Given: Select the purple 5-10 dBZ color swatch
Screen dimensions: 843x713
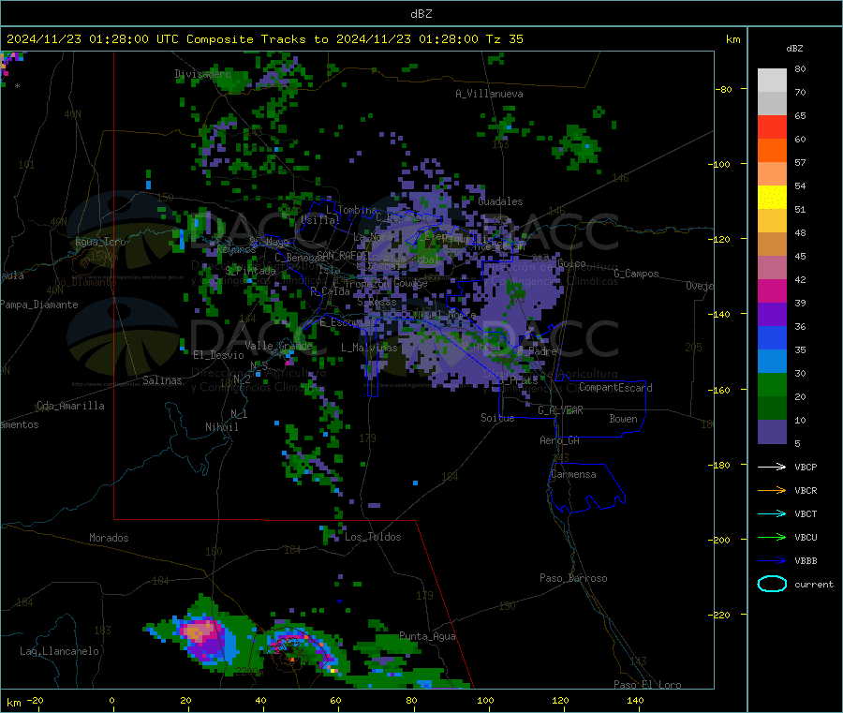Looking at the screenshot, I should 772,432.
